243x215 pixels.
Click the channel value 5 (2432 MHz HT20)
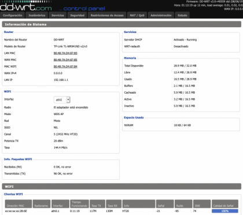(65, 134)
